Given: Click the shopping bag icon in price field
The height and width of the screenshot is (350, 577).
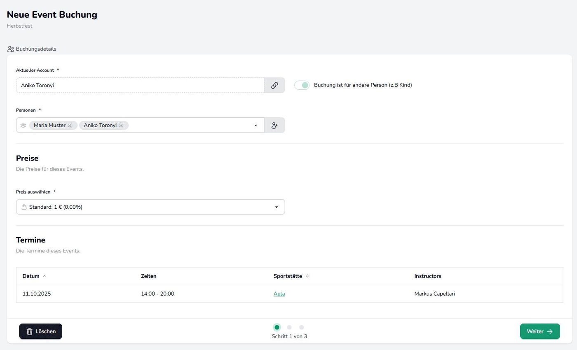Looking at the screenshot, I should 24,207.
